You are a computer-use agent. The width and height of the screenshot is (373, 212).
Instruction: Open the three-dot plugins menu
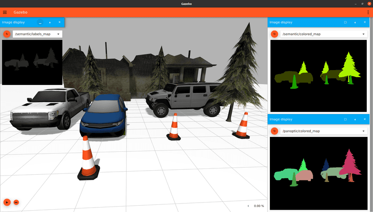point(368,12)
